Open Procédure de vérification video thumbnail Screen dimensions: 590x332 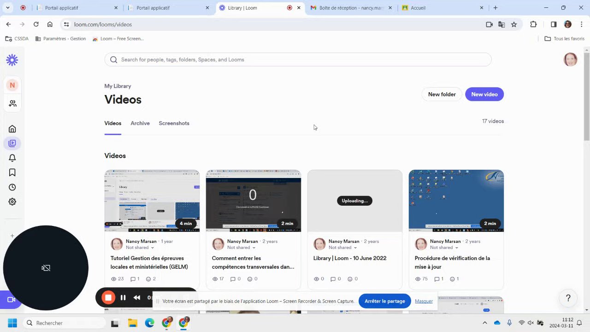coord(456,201)
